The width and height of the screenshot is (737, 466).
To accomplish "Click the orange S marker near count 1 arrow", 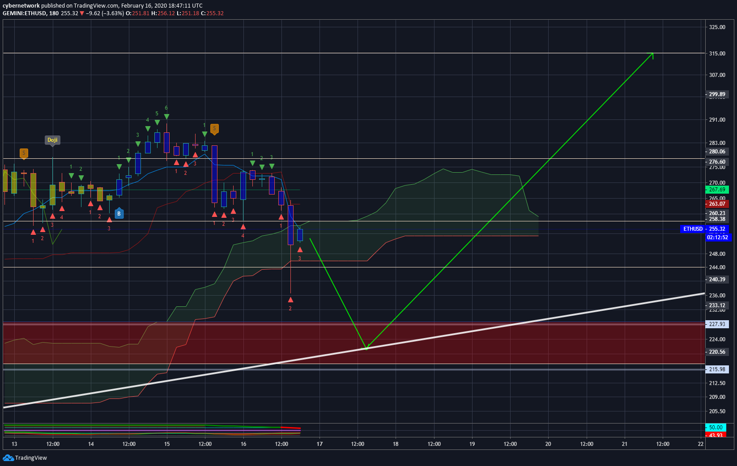I will click(x=214, y=129).
